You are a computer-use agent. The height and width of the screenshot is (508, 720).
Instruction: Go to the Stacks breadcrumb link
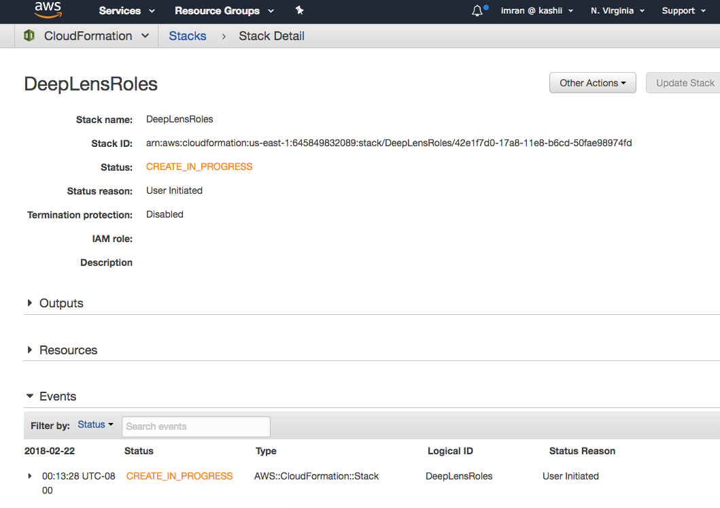coord(188,36)
